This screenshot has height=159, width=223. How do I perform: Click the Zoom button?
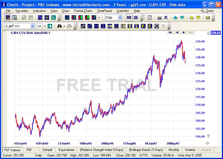coord(207,11)
